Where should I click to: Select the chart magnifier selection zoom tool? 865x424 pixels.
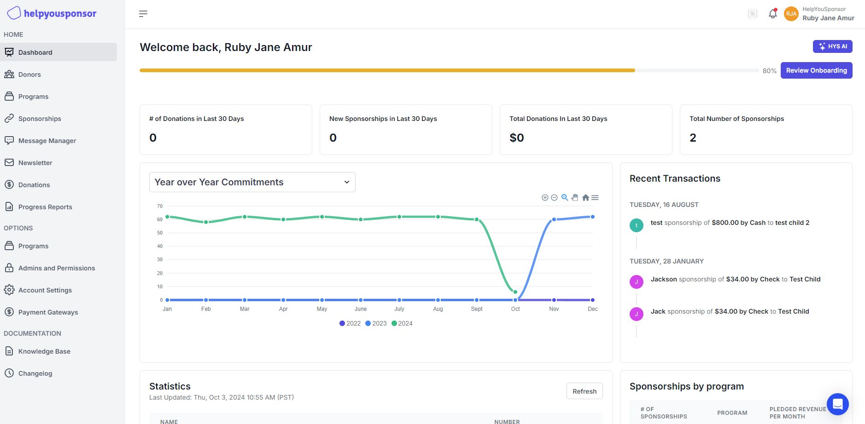click(x=564, y=198)
